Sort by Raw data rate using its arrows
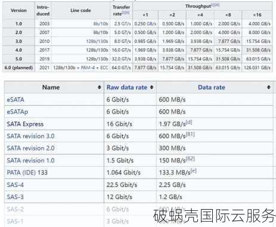The image size is (276, 227). (152, 87)
